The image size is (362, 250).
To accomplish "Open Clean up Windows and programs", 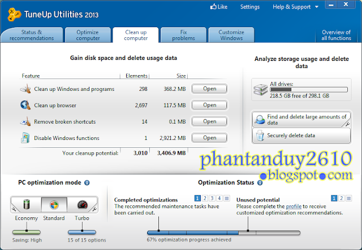I will coord(209,89).
